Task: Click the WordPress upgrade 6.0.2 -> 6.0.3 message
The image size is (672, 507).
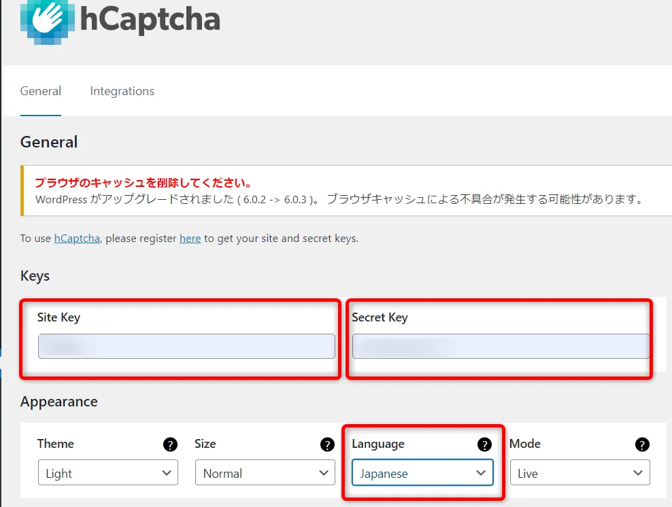Action: tap(339, 199)
